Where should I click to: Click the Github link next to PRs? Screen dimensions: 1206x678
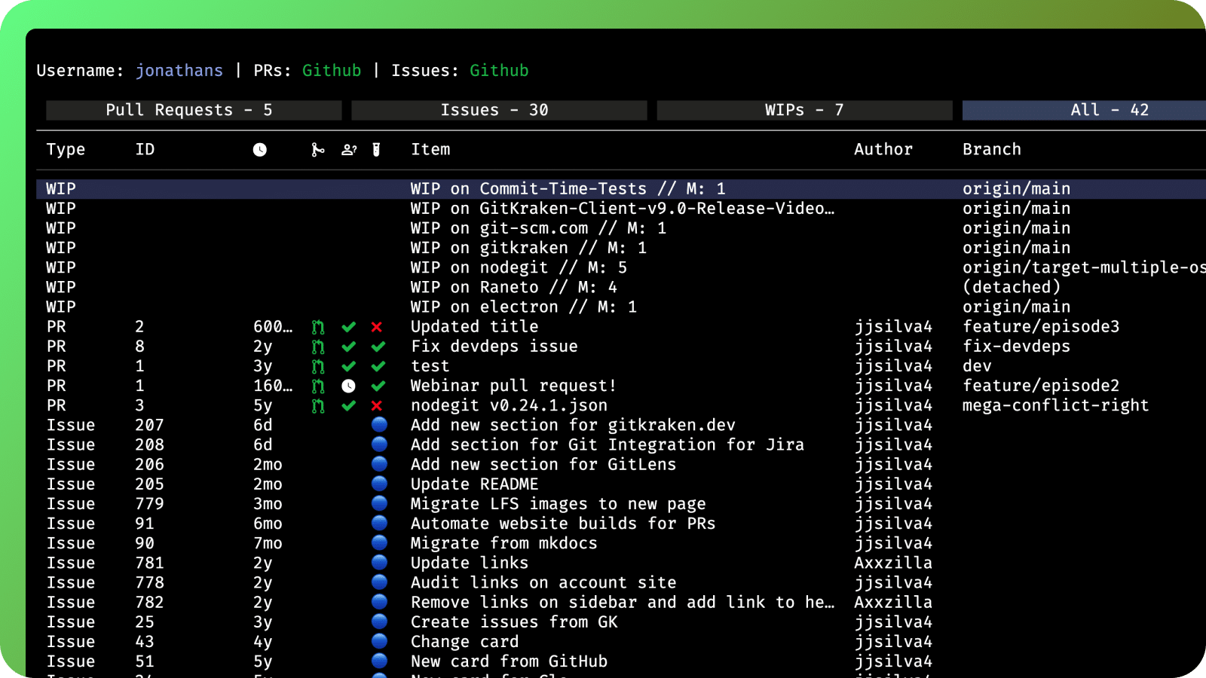point(332,70)
